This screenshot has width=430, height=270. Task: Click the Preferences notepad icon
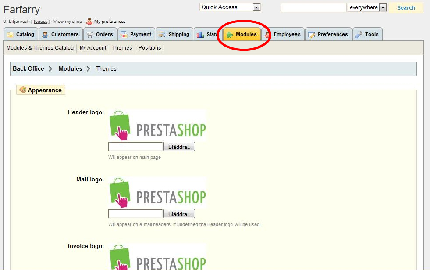pos(312,35)
